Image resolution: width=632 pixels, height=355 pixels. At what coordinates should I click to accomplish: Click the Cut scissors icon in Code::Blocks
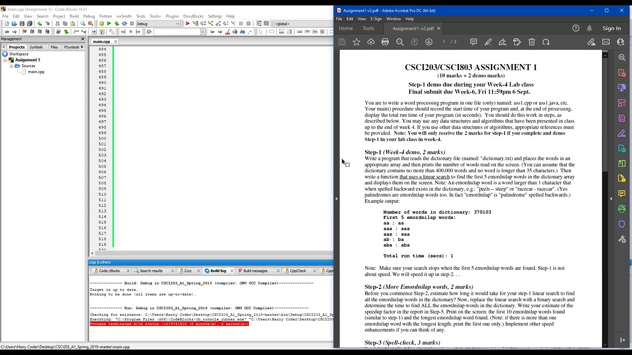57,24
